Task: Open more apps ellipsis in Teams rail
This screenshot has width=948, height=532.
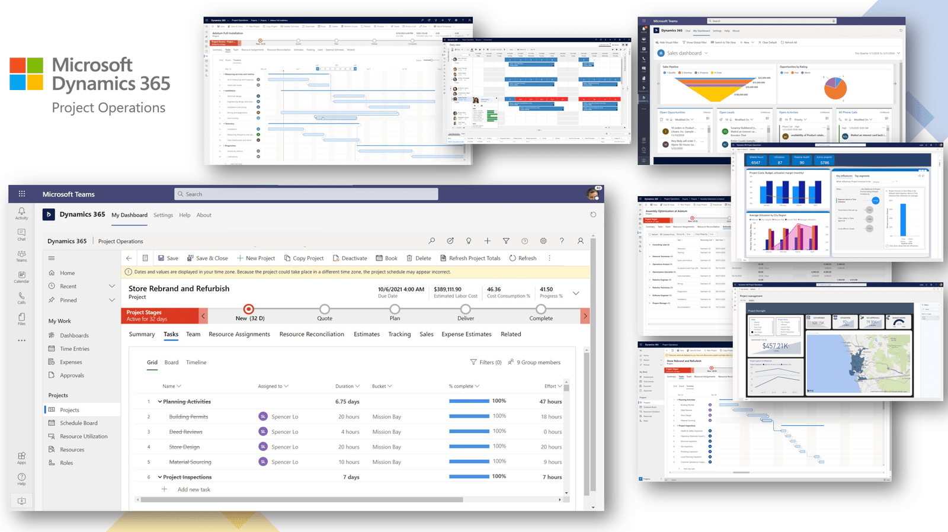Action: pos(22,341)
